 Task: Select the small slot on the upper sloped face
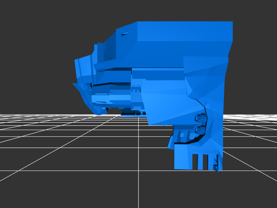[x=125, y=34]
